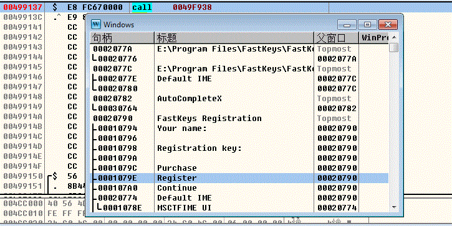
Task: Click the 句柄 column header
Action: pos(122,38)
